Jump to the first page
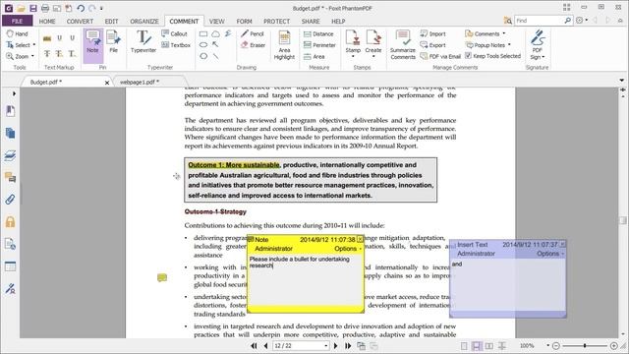Screen dimensions: 629x354 (x=254, y=345)
